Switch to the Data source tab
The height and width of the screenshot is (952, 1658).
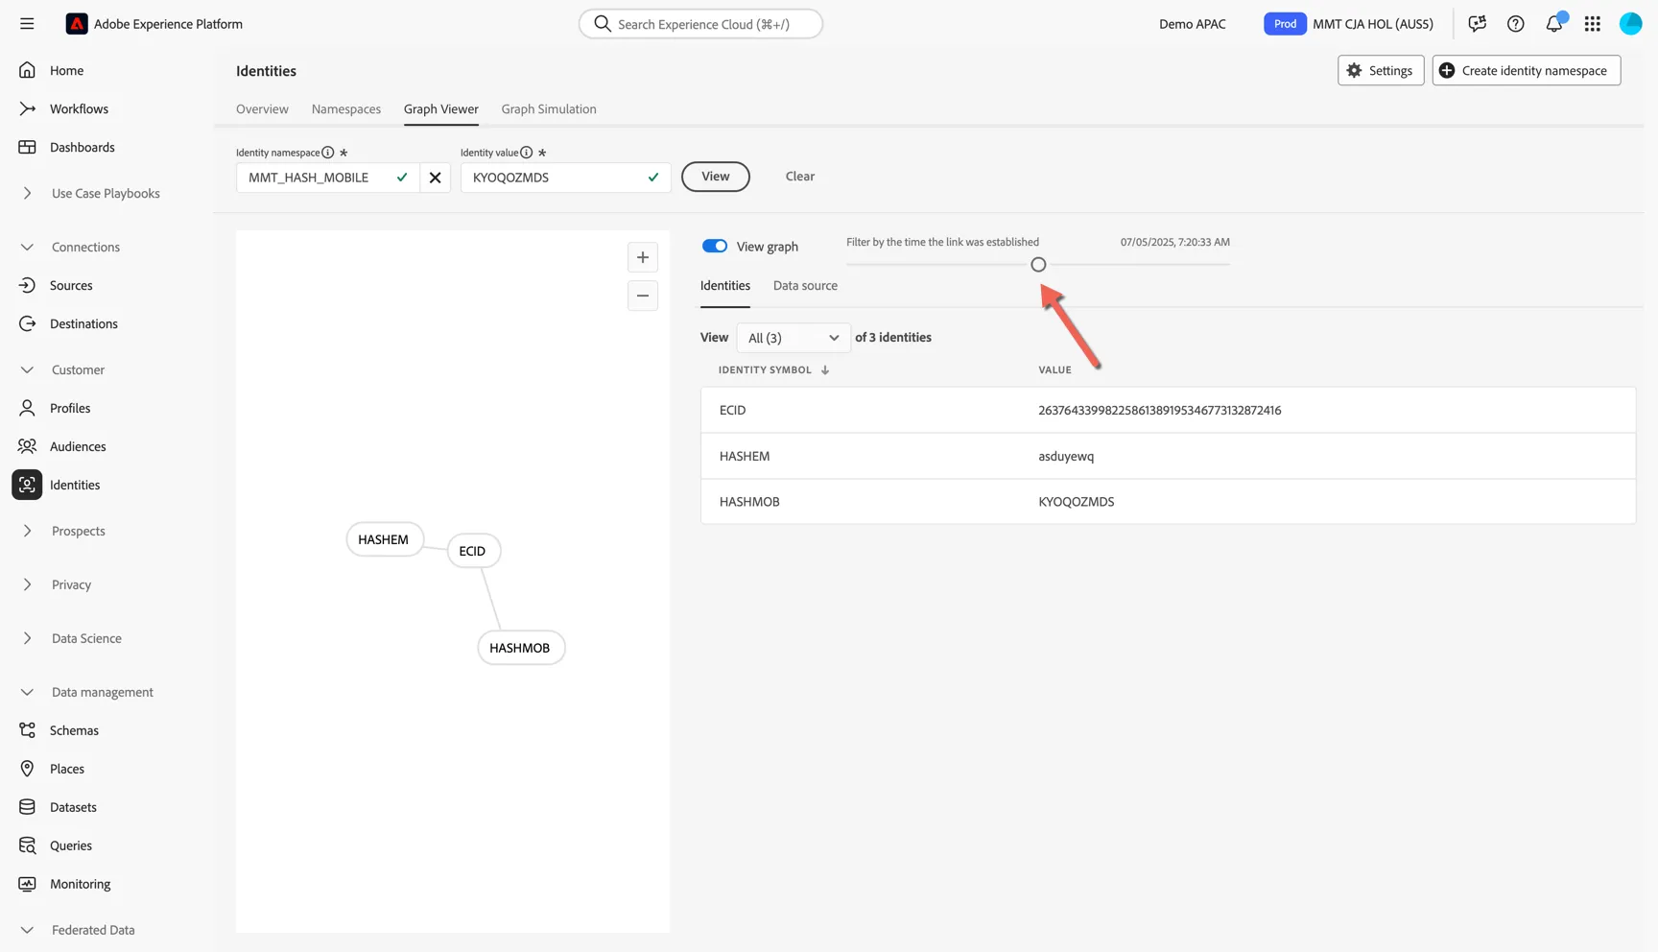[x=805, y=286]
